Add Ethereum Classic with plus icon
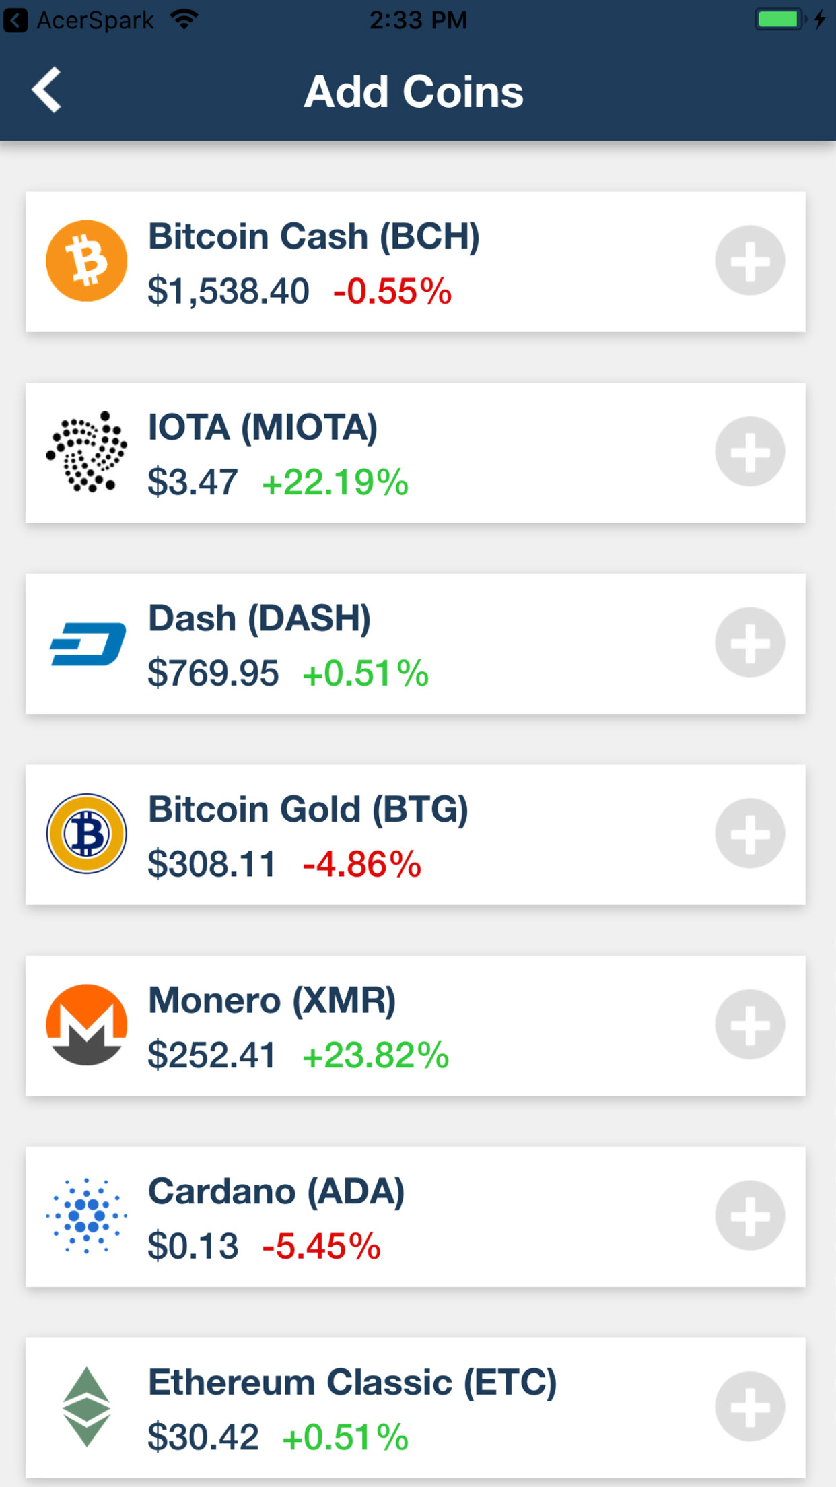This screenshot has width=836, height=1487. pos(750,1406)
